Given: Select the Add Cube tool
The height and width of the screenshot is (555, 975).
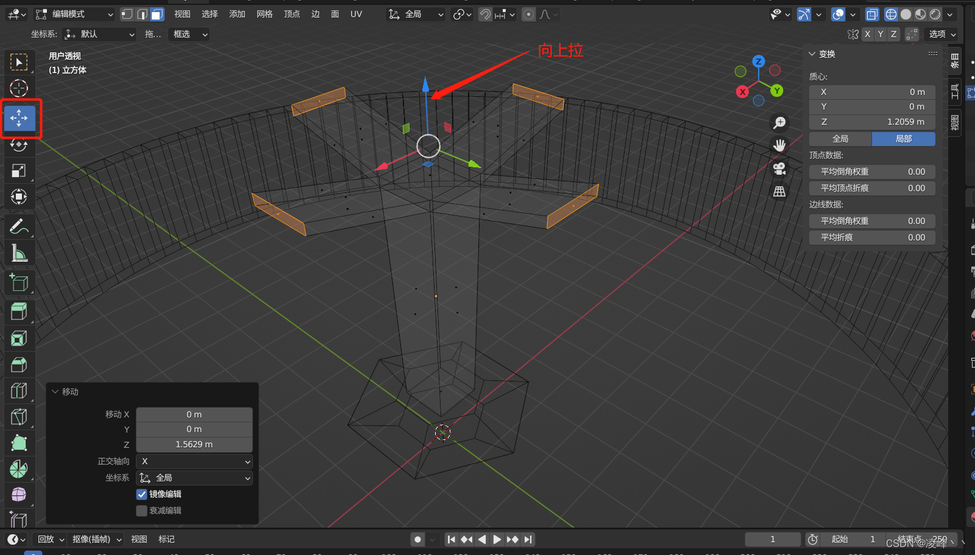Looking at the screenshot, I should tap(19, 282).
